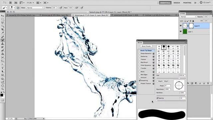Uncheck the Spacing checkbox

tap(157, 98)
